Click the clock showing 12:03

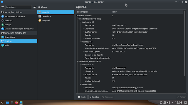[x=179, y=102]
